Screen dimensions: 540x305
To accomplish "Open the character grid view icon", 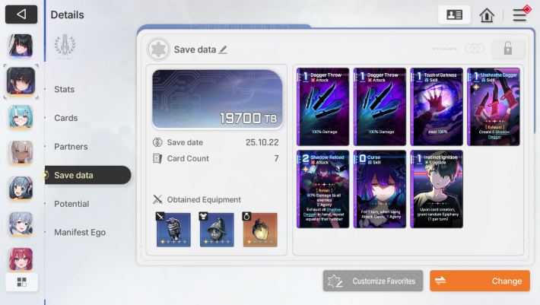I will [x=22, y=282].
